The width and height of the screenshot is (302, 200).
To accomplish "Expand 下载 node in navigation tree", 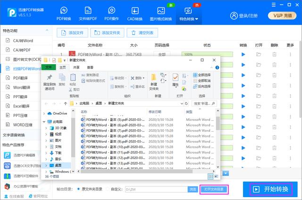I will coord(46,153).
